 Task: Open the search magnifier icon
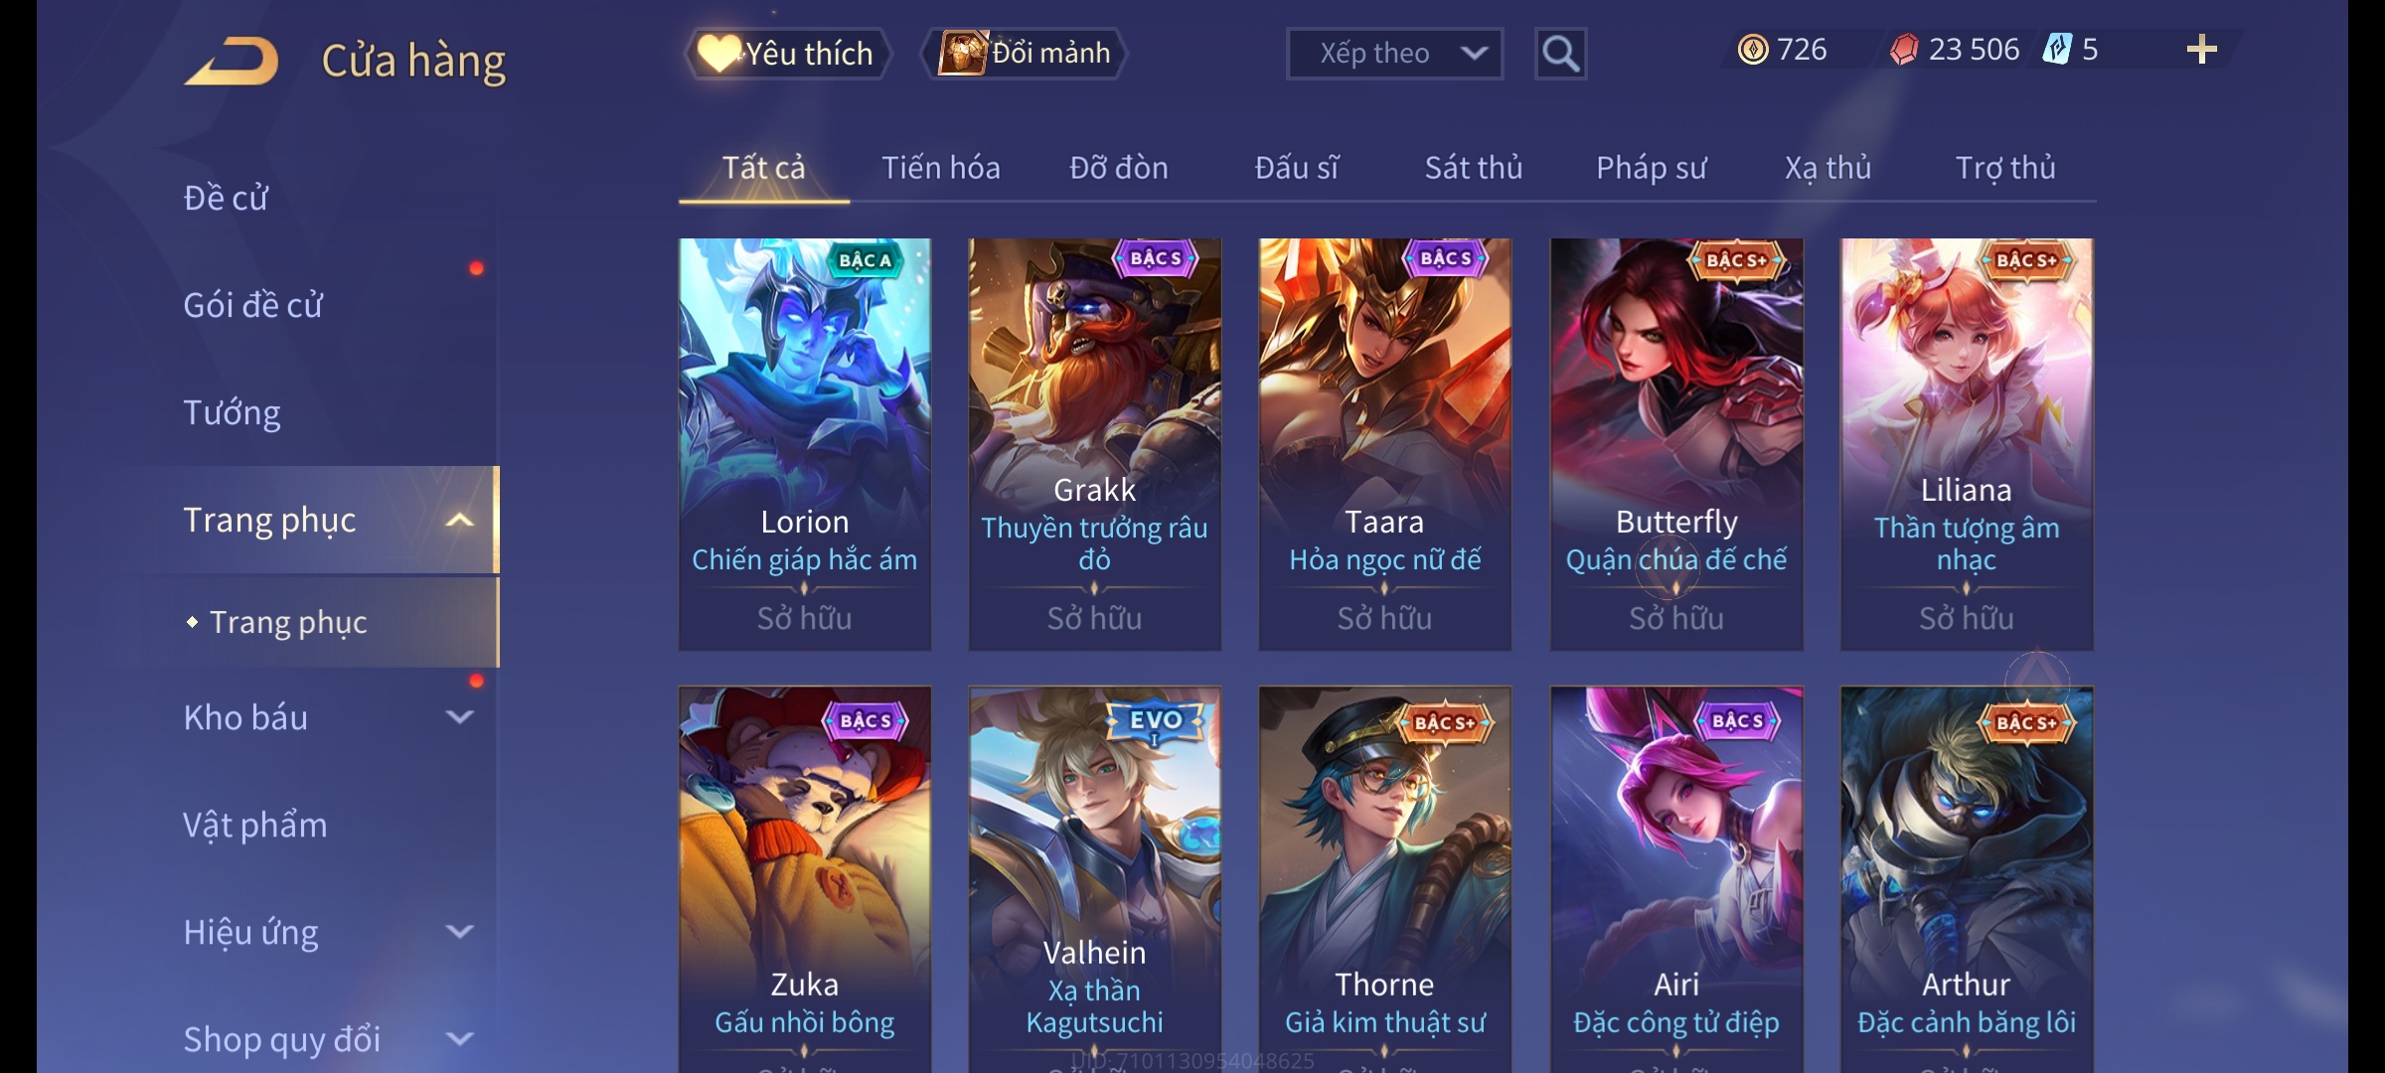click(1560, 54)
